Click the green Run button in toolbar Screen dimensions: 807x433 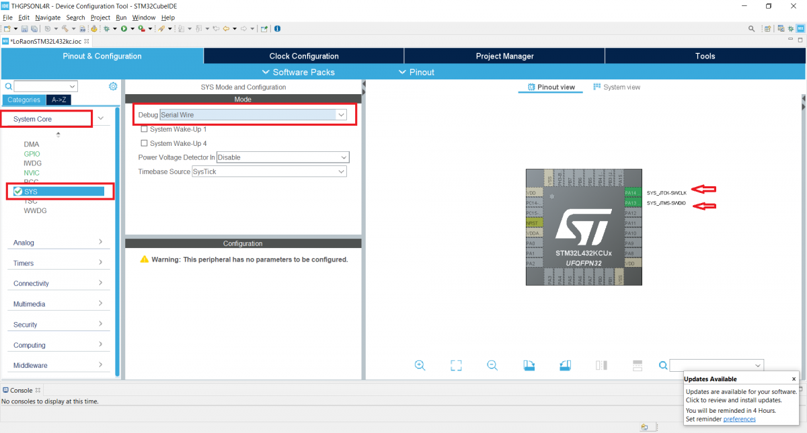pos(124,29)
